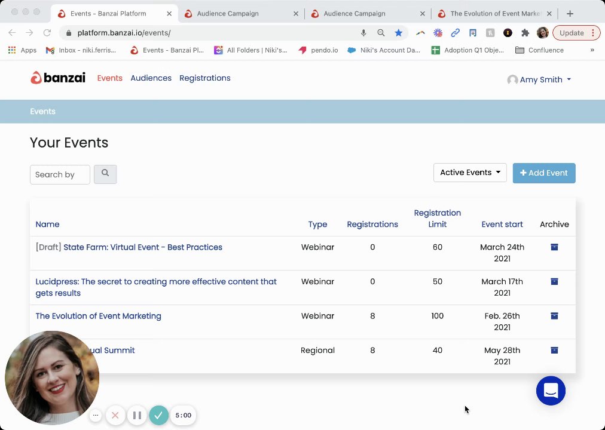Click the browser Back arrow

tap(12, 33)
